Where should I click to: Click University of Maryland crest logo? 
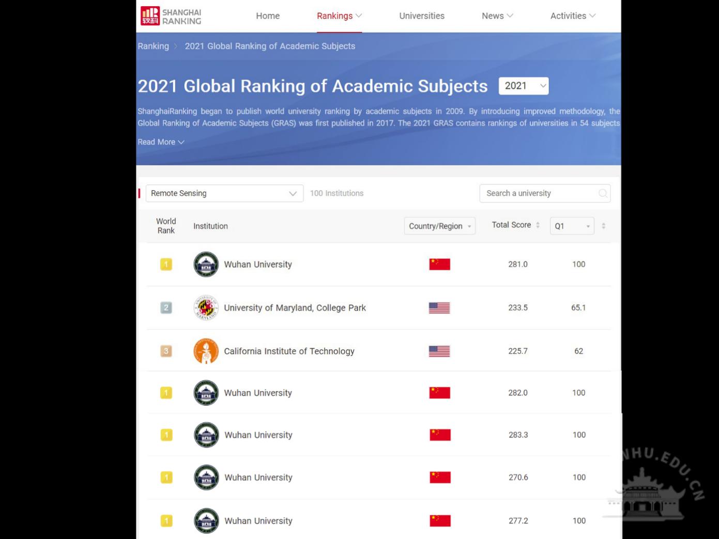[206, 308]
